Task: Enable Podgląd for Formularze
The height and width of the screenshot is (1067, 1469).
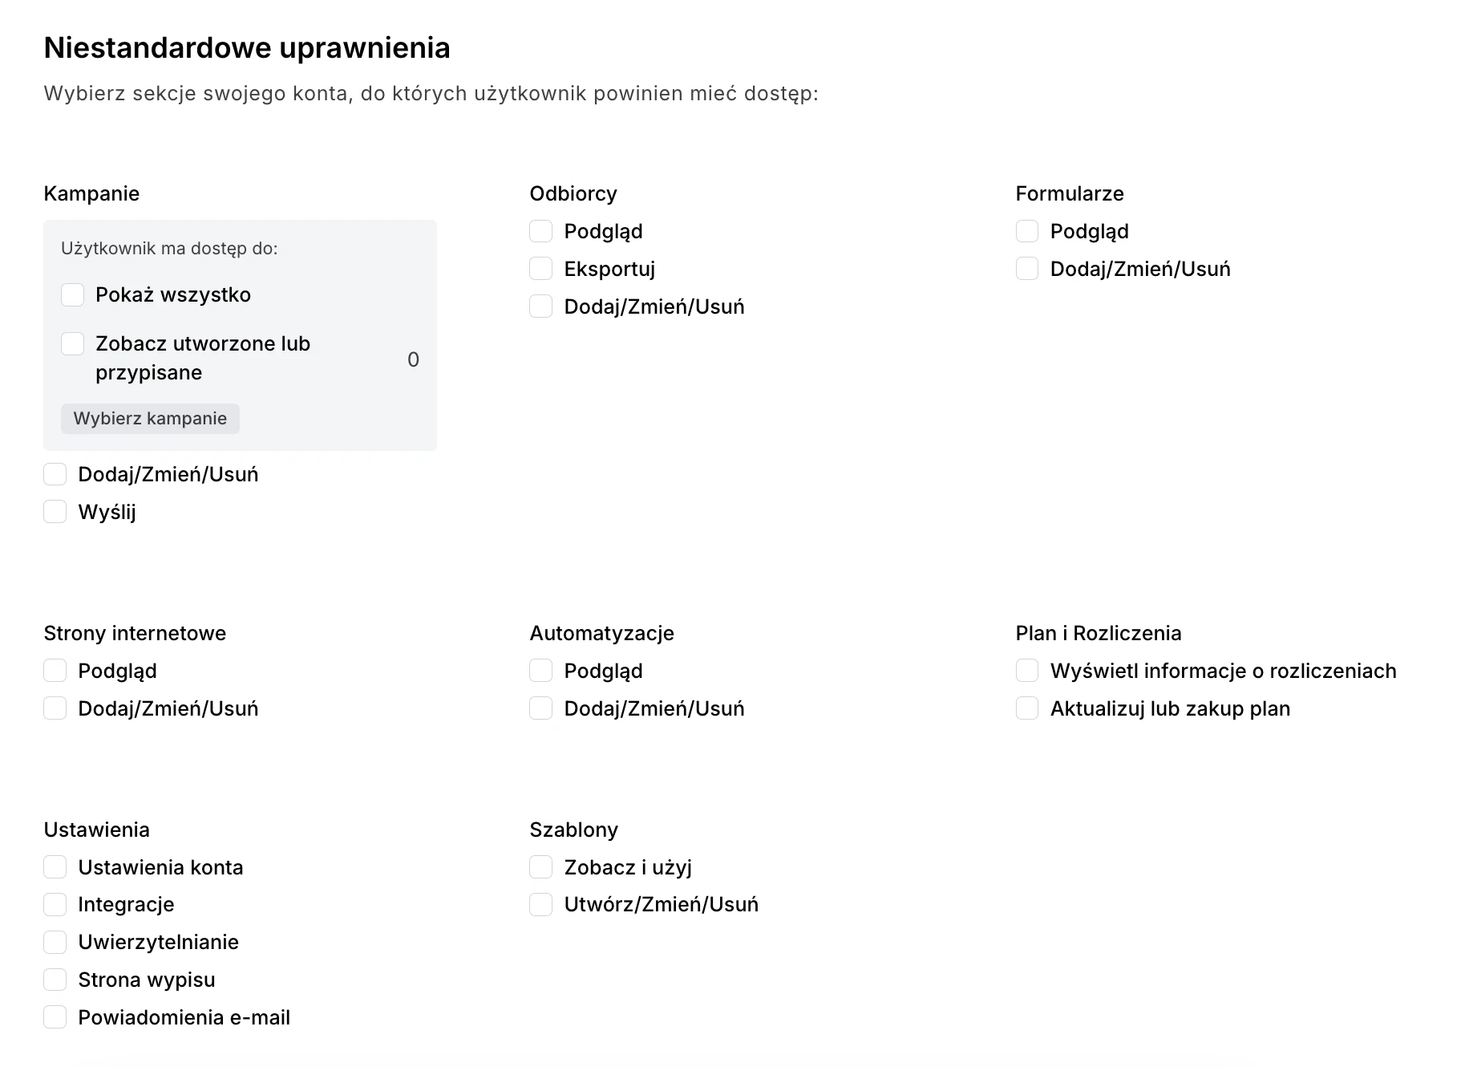Action: point(1027,232)
